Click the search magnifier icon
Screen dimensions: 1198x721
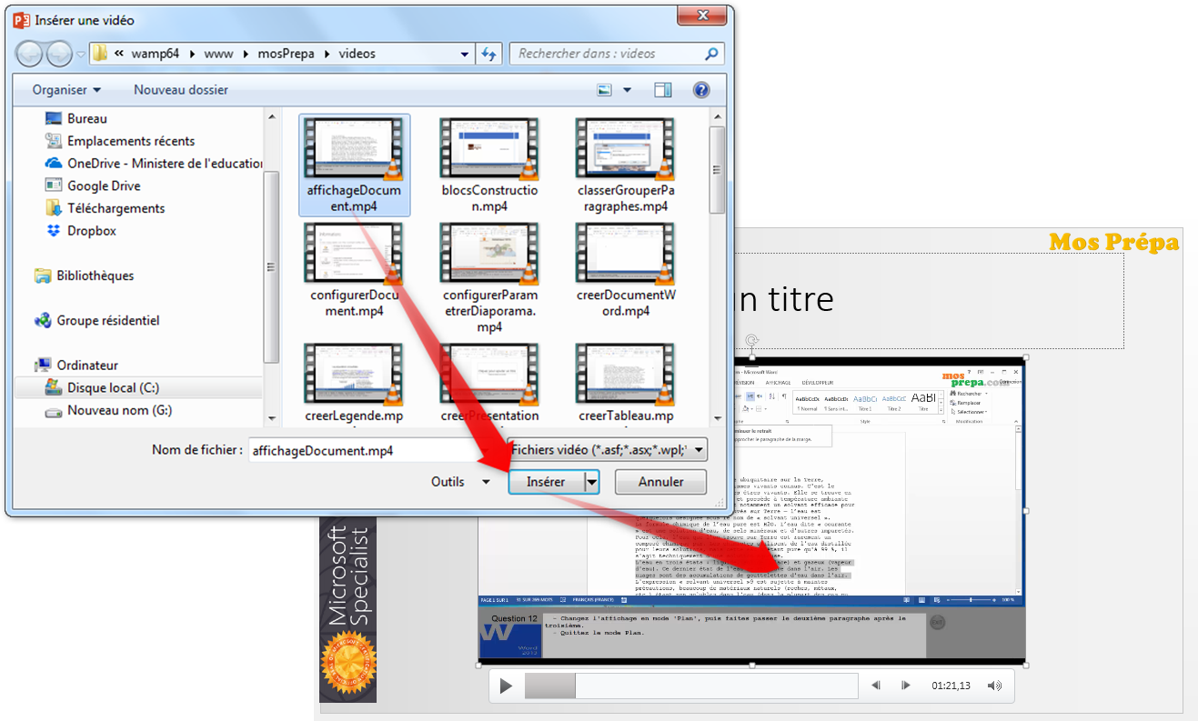(711, 54)
